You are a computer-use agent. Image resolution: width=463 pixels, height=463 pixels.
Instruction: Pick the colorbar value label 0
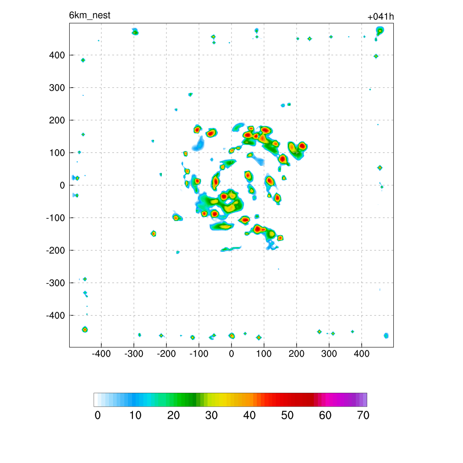point(98,415)
